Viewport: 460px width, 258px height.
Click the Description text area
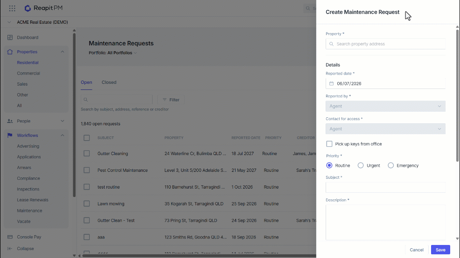pyautogui.click(x=385, y=223)
